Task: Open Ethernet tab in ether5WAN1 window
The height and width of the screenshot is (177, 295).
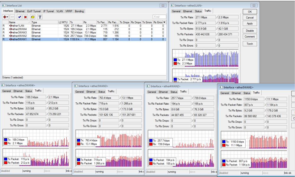Action: click(236, 93)
